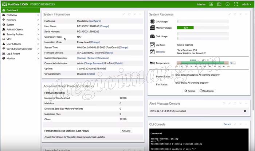Click the Memory Usage progress bar
The width and height of the screenshot is (255, 151).
coord(203,28)
